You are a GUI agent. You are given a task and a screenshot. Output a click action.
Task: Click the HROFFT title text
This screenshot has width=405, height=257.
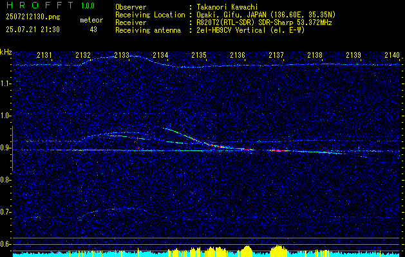[x=41, y=5]
